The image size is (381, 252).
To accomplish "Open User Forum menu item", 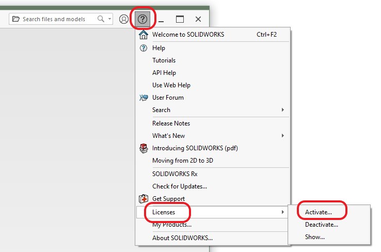I will click(x=213, y=98).
